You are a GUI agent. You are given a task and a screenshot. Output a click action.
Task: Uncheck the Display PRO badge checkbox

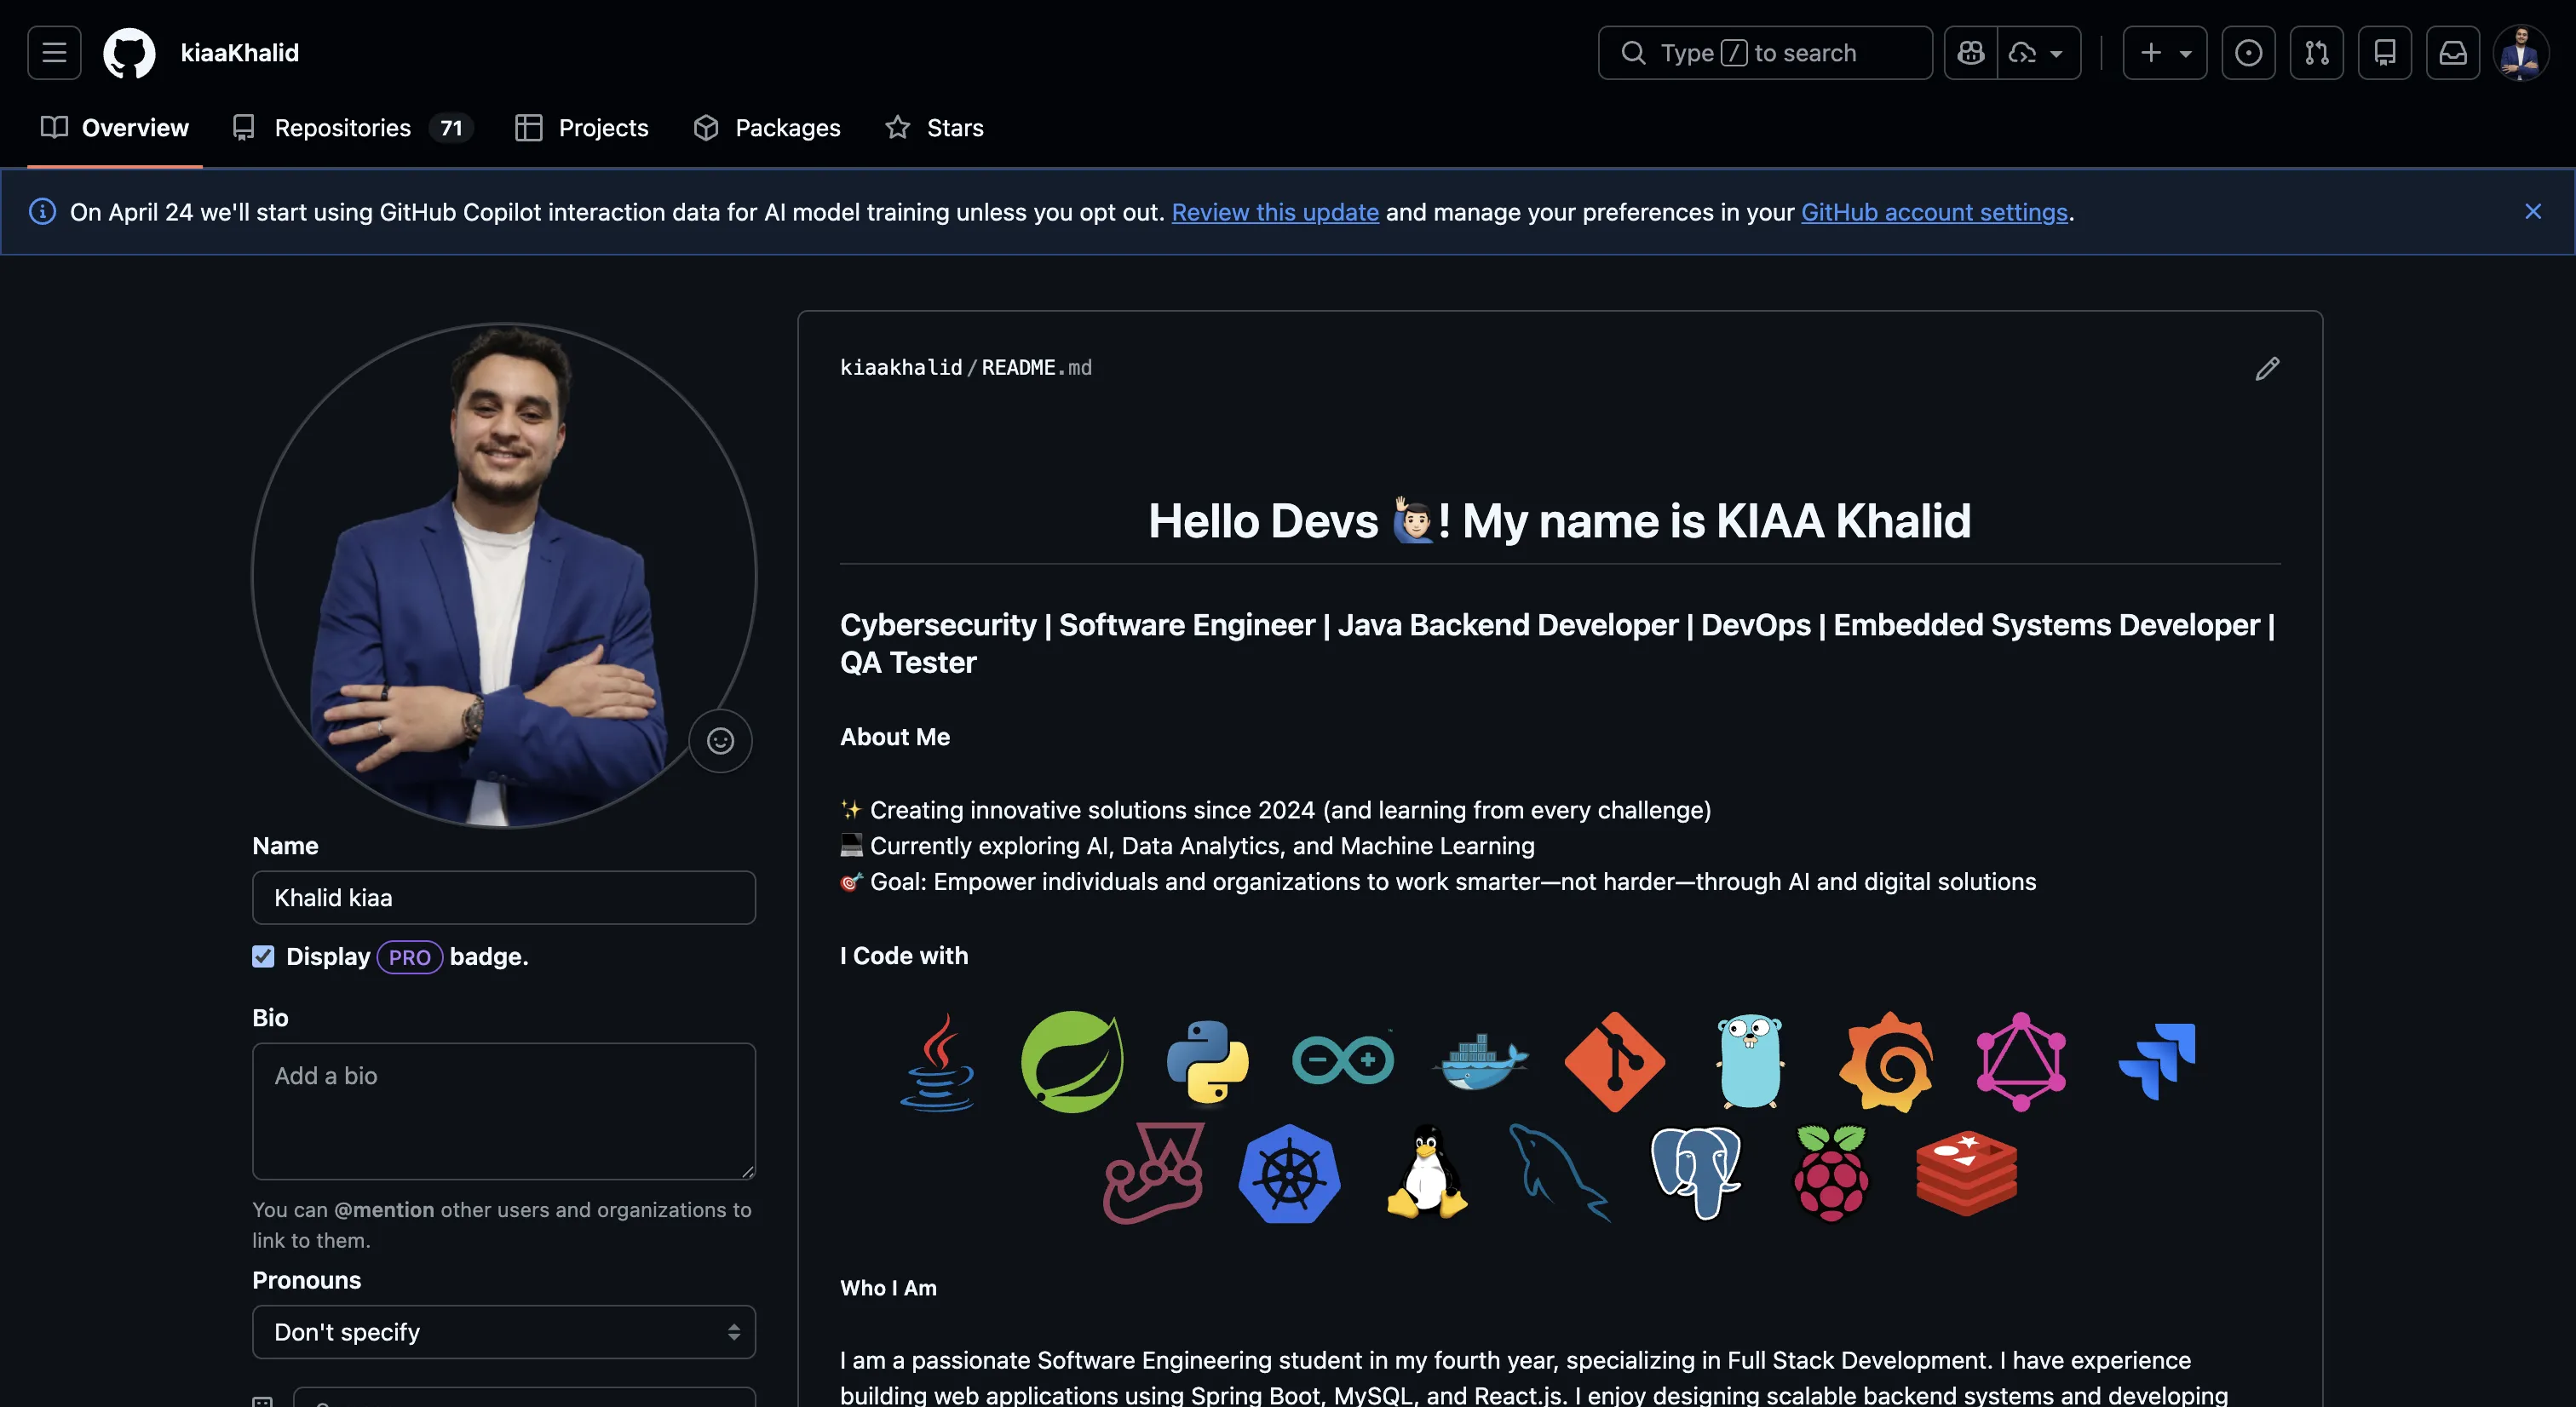[262, 957]
